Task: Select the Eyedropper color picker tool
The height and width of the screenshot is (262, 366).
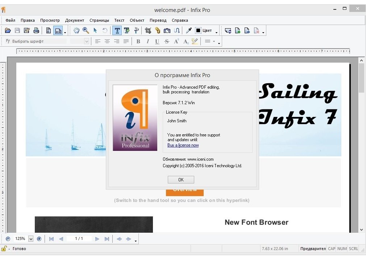Action: pyautogui.click(x=188, y=30)
